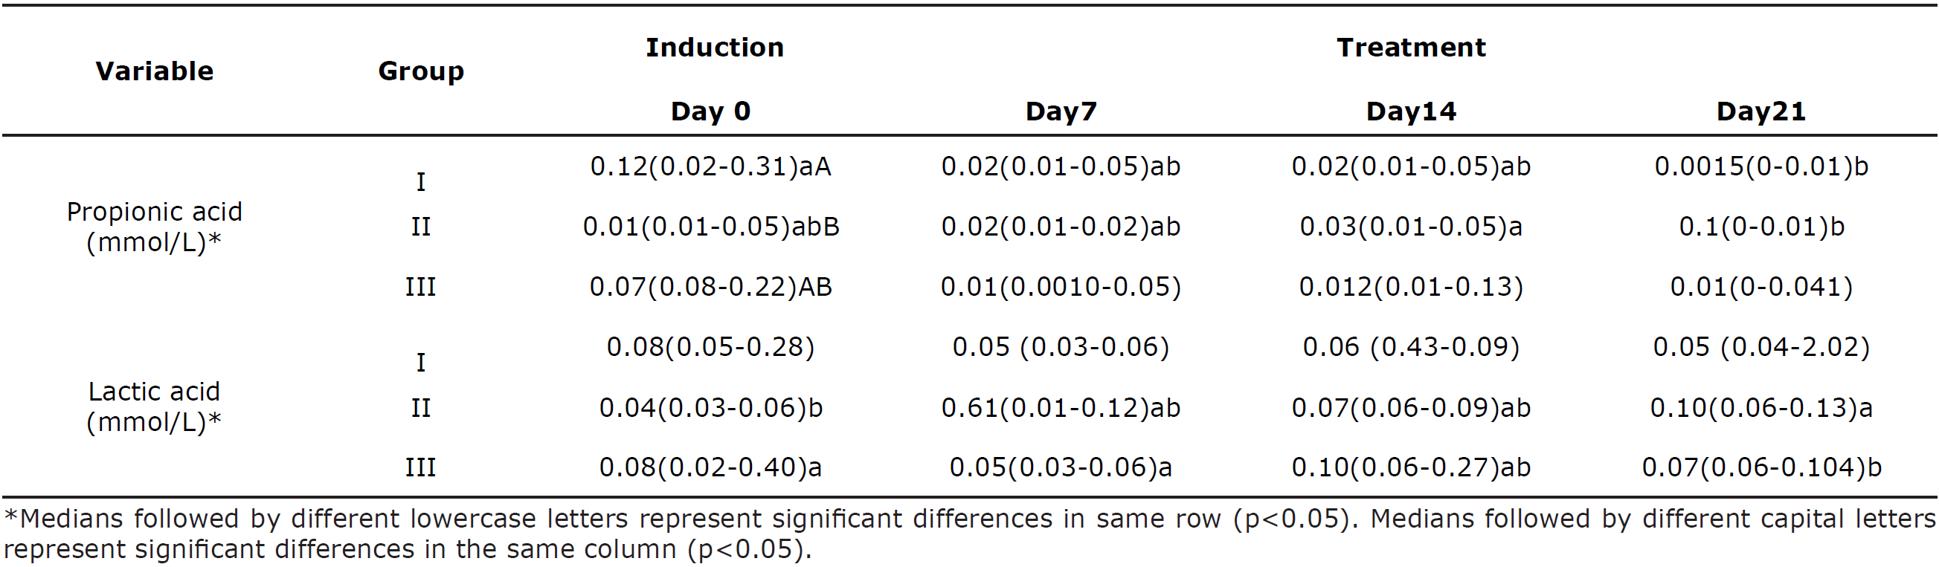Screen dimensions: 1939x567
Task: Click the Day 0 subheader
Action: click(710, 111)
